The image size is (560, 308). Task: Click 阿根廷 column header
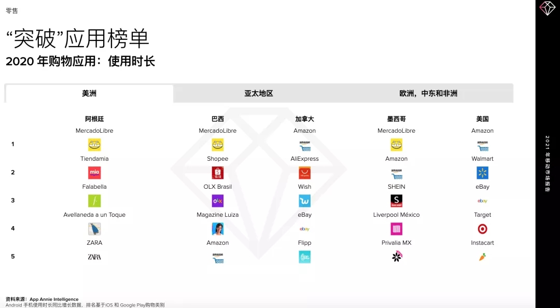pyautogui.click(x=94, y=119)
